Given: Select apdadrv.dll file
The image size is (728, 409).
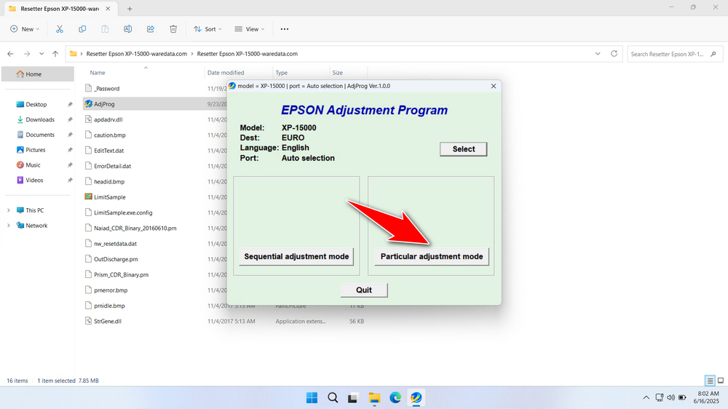Looking at the screenshot, I should tap(108, 120).
